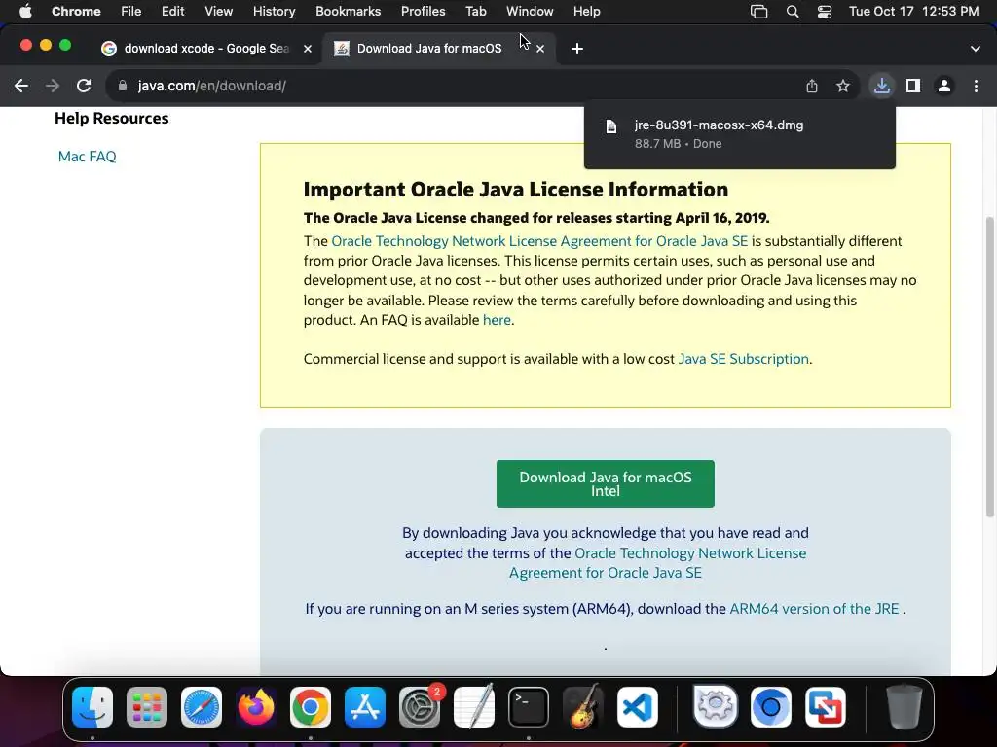Follow the FAQ 'here' link

[x=497, y=320]
